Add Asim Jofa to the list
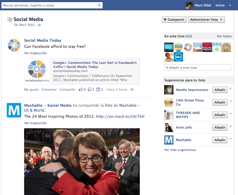Image resolution: width=238 pixels, height=195 pixels. pos(220,127)
